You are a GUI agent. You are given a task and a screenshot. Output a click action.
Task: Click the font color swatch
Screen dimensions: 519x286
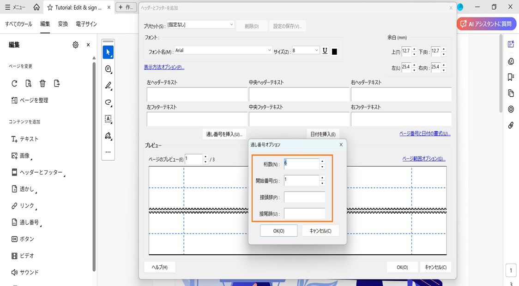334,51
